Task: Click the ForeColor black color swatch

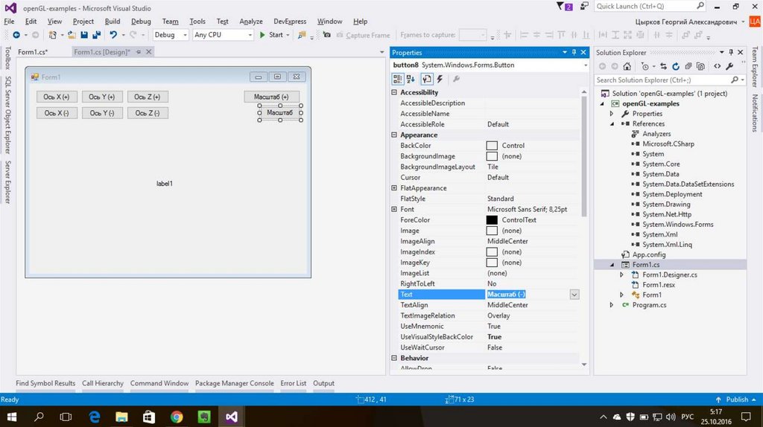Action: pos(492,220)
